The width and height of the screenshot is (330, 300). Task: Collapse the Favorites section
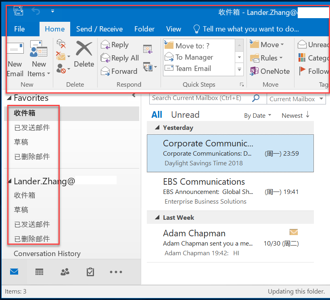click(x=9, y=98)
